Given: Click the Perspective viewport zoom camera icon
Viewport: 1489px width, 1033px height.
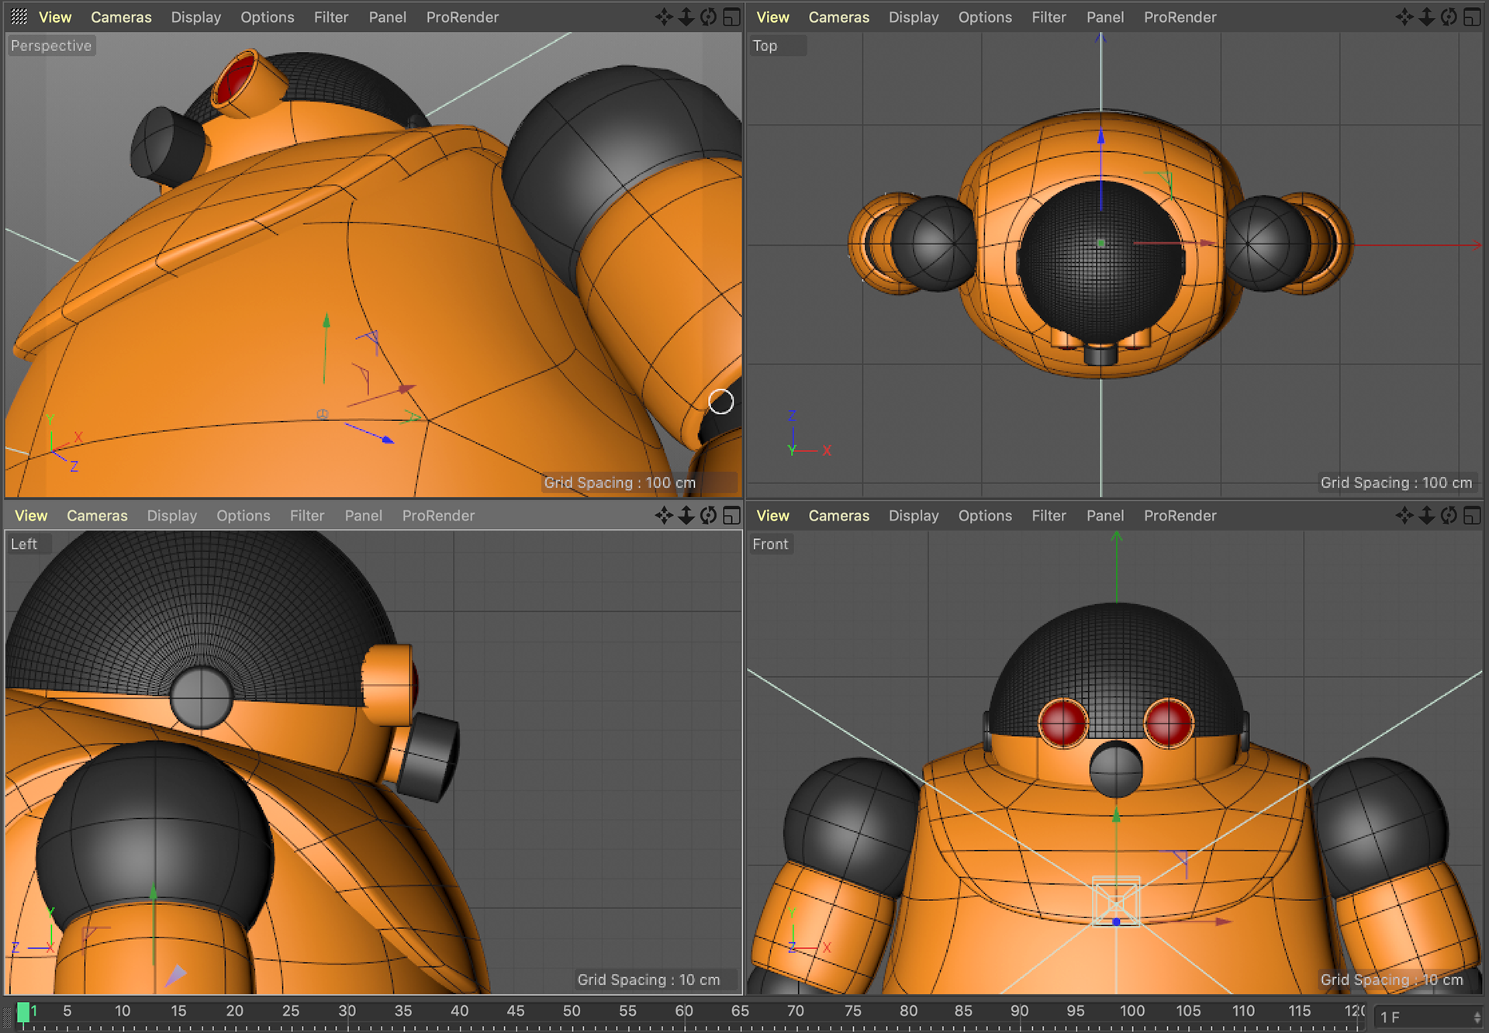Looking at the screenshot, I should (x=686, y=17).
